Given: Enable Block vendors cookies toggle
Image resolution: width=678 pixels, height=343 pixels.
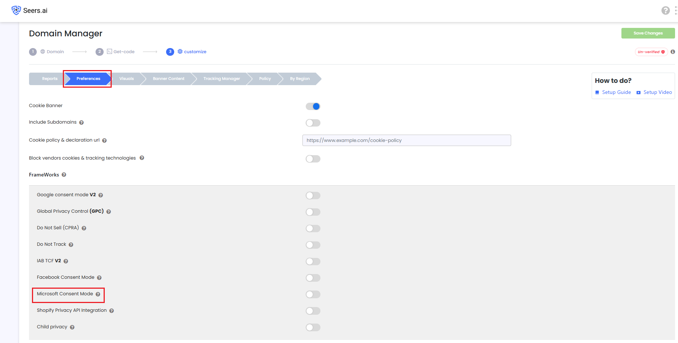Looking at the screenshot, I should coord(313,159).
